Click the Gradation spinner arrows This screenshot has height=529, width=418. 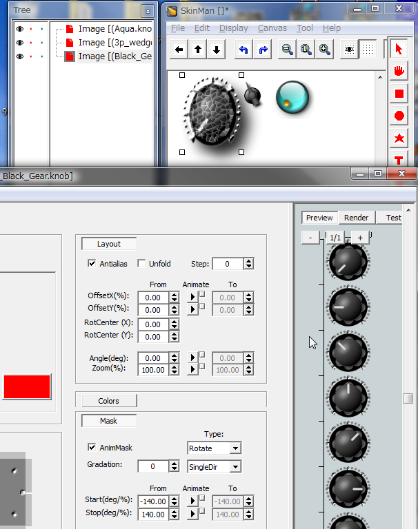click(174, 466)
